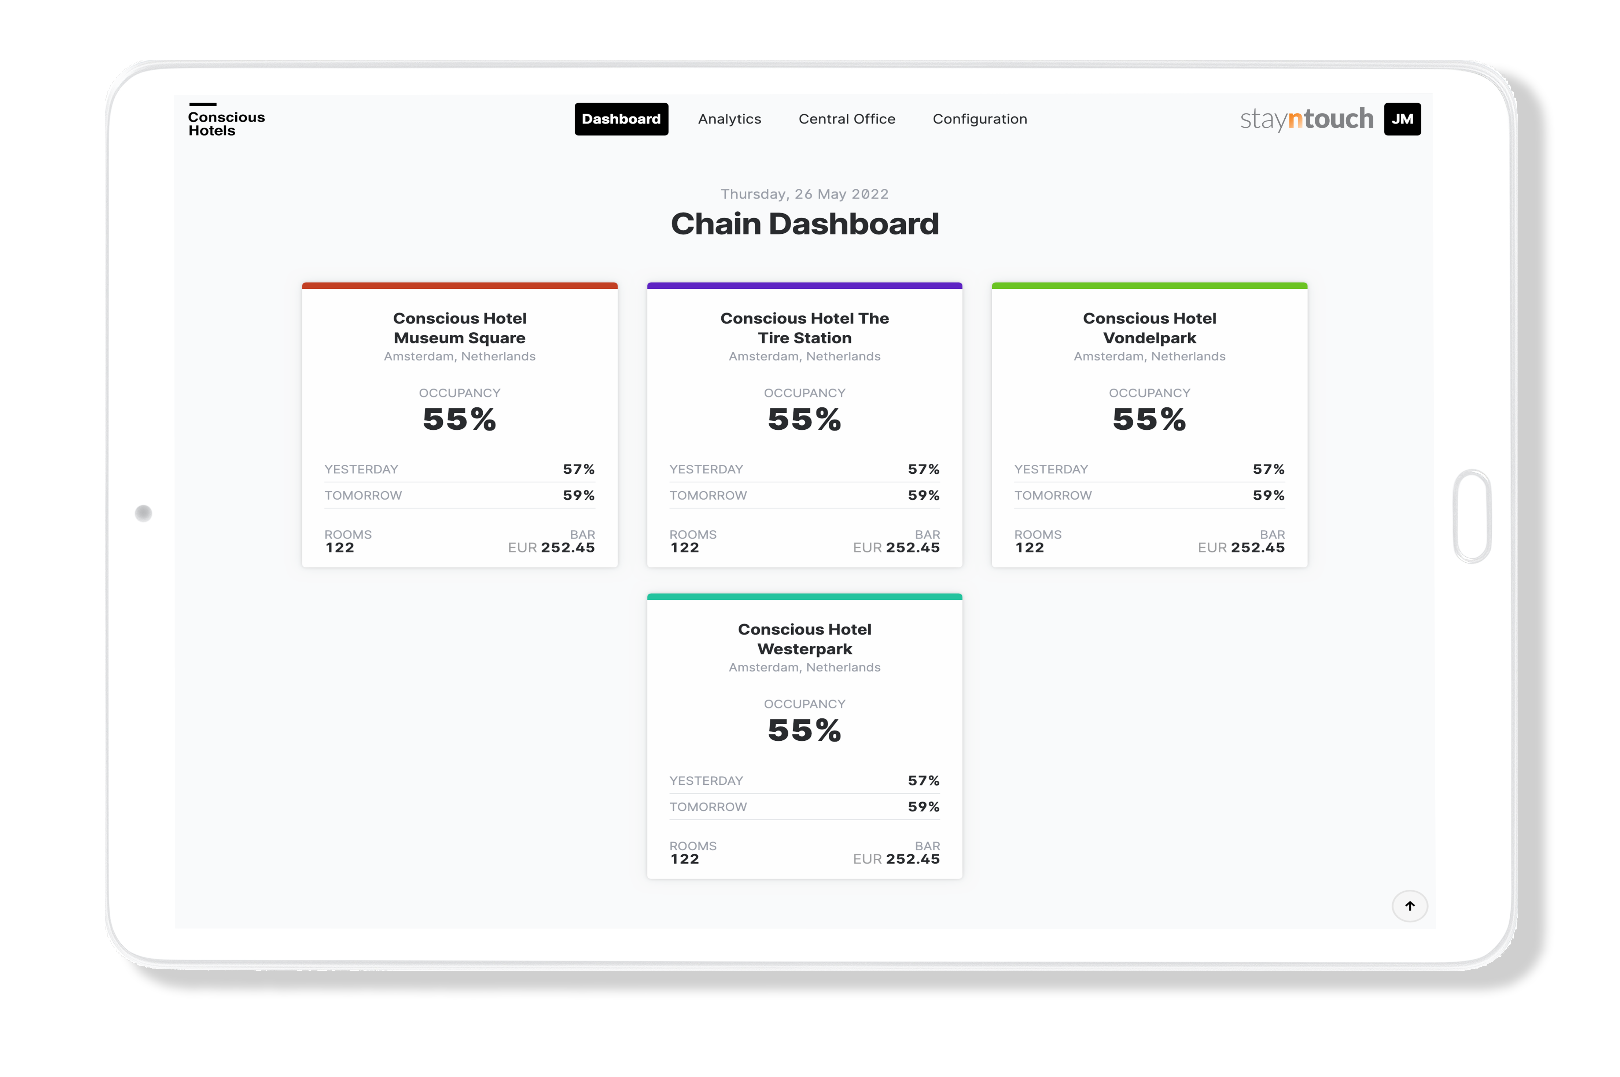Click Vondelpark occupancy 55% value
This screenshot has width=1620, height=1077.
(1149, 419)
